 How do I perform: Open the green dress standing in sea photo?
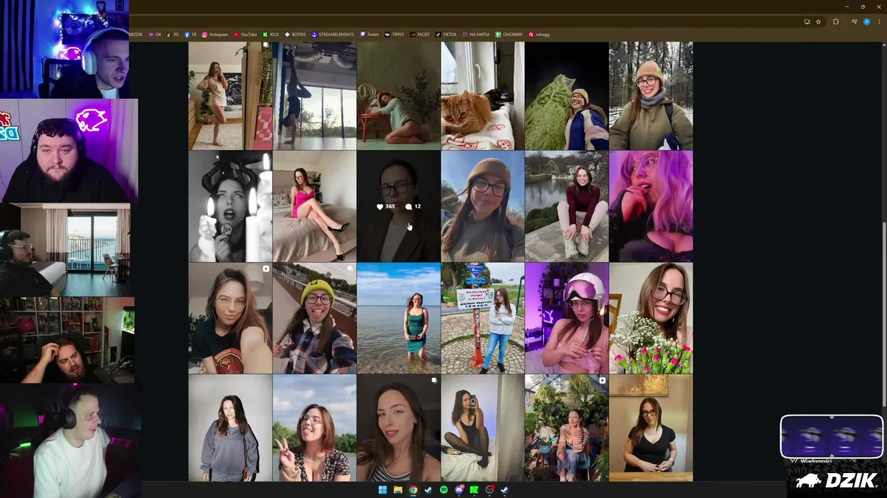(x=398, y=318)
